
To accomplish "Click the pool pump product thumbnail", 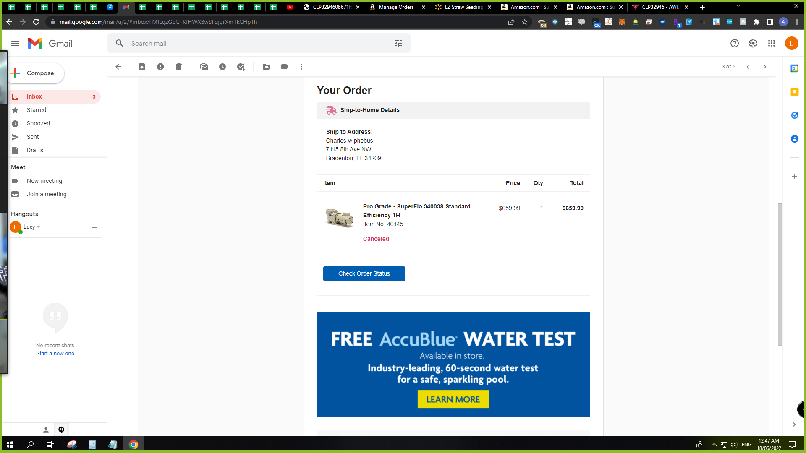I will 340,217.
